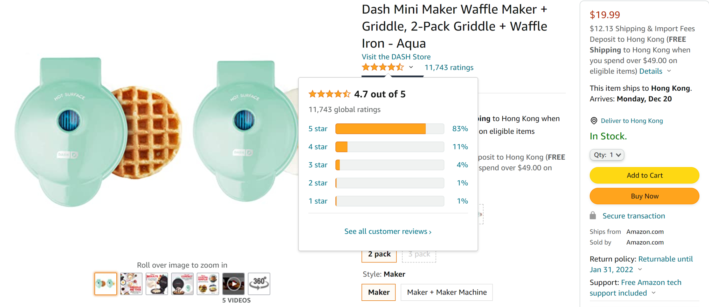Click the lock icon beside Secure transaction
This screenshot has width=709, height=307.
click(593, 216)
